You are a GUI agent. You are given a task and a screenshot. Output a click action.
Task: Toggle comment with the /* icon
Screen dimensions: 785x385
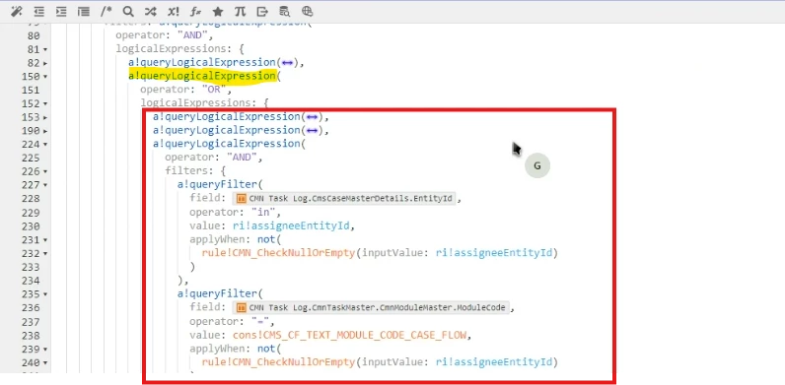point(107,12)
